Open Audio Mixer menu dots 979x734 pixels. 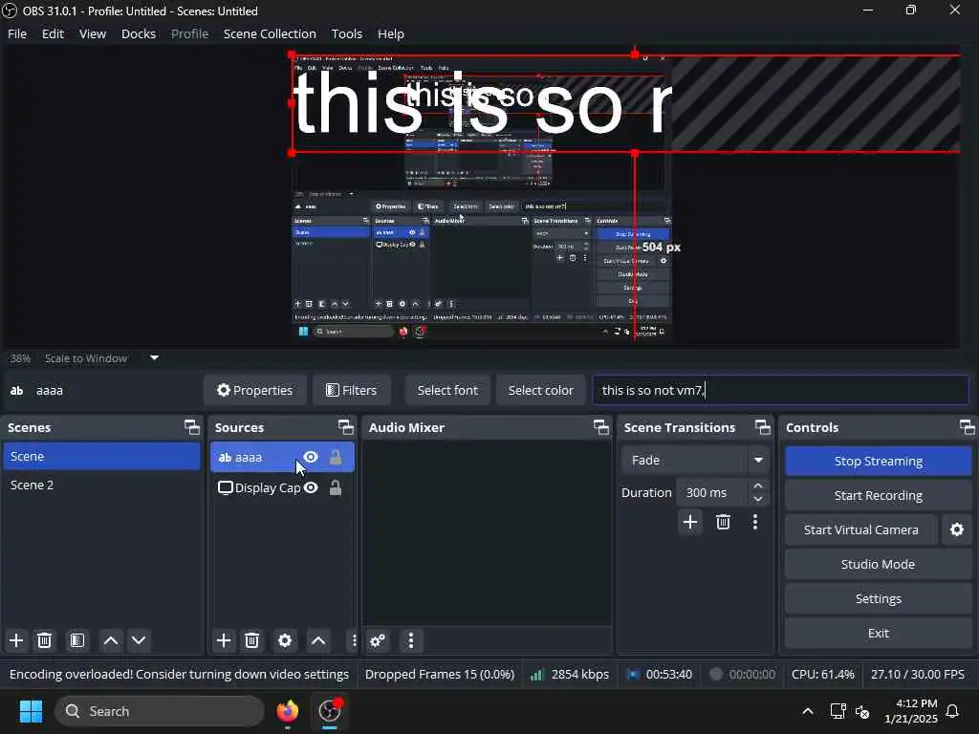411,640
